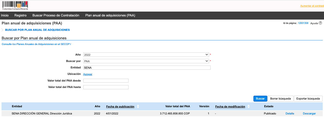Viewport: 324px width, 134px height.
Task: Select the SENA DIRECCIÓN GENERAL Dirección Jurídica cell
Action: click(42, 113)
